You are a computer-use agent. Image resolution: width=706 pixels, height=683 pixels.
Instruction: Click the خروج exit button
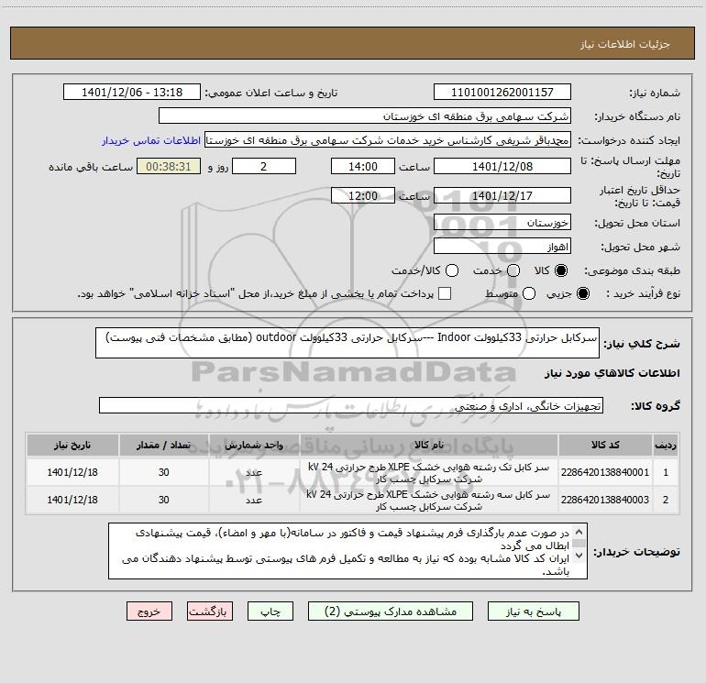pyautogui.click(x=149, y=611)
